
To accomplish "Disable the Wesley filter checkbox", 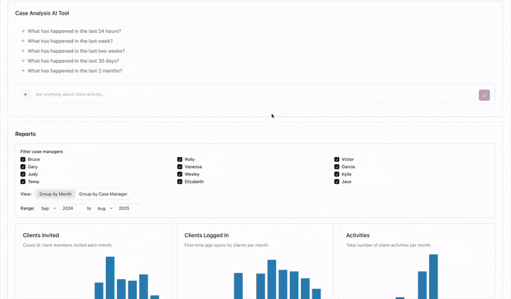I will [x=179, y=174].
